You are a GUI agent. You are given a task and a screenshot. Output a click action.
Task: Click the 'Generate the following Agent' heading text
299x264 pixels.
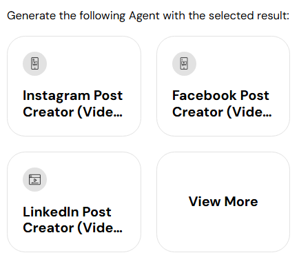point(83,16)
